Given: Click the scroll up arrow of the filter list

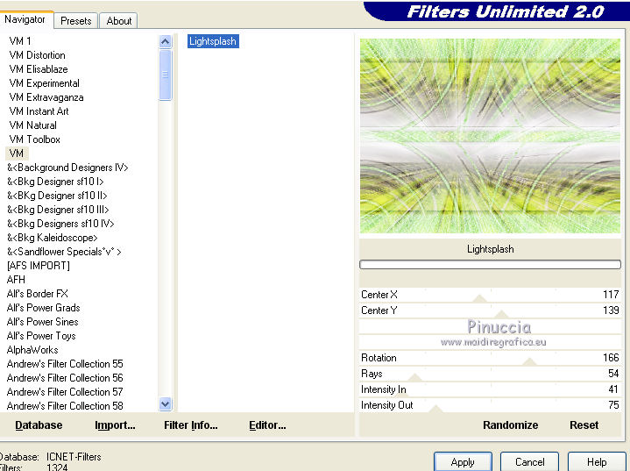Looking at the screenshot, I should (165, 41).
